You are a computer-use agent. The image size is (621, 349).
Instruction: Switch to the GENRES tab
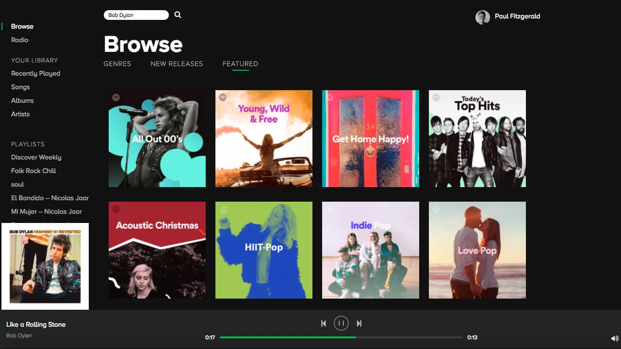[x=117, y=63]
